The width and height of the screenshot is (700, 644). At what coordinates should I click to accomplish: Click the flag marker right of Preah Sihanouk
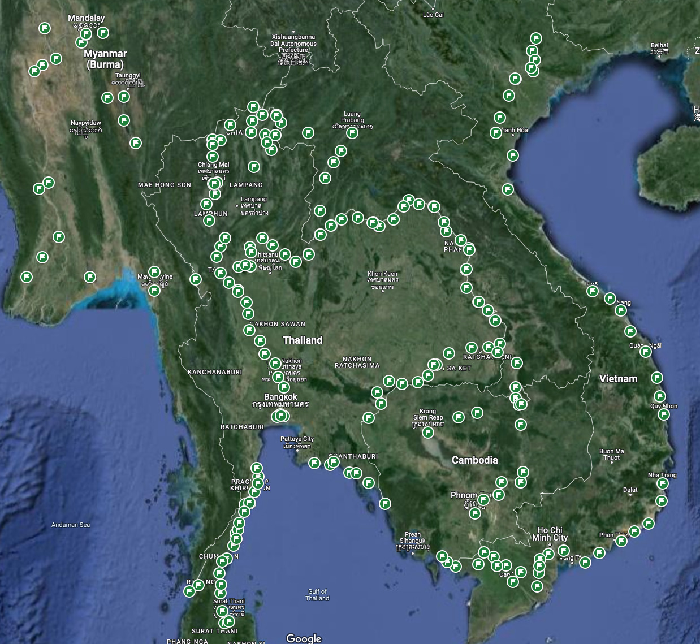point(442,556)
